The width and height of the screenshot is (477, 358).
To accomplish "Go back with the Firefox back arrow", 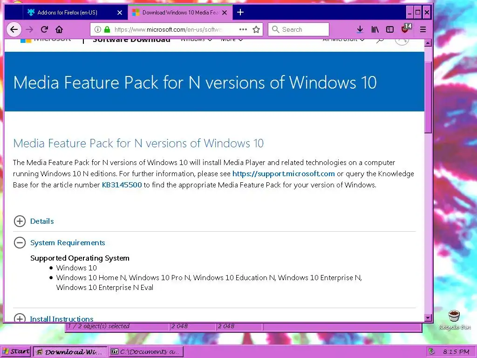I will (14, 29).
